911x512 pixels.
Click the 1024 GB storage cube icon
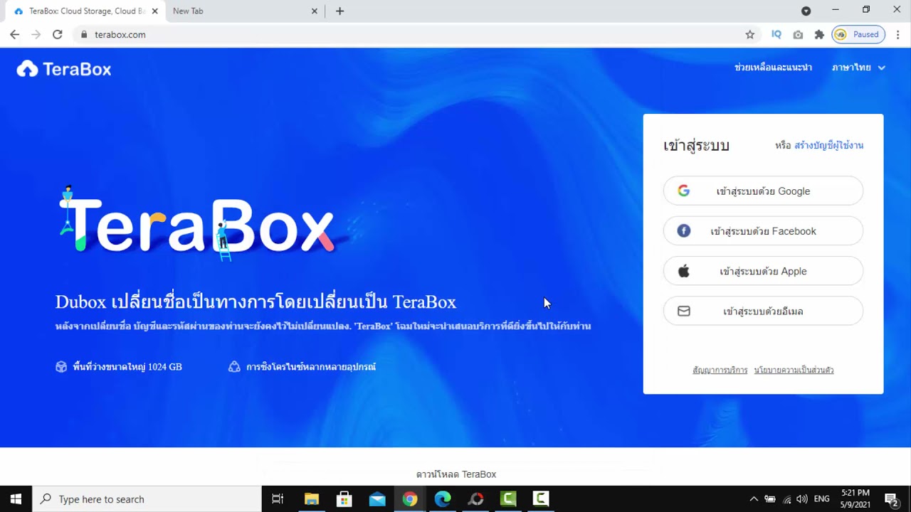click(x=61, y=367)
